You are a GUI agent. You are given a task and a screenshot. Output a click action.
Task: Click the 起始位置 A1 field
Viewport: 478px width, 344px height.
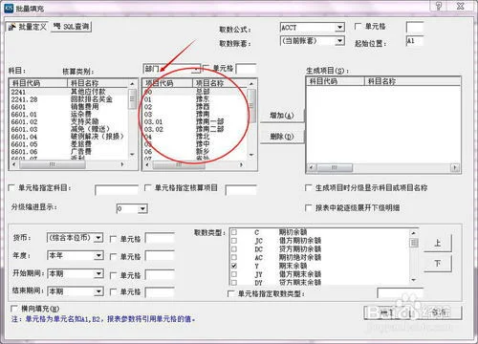[415, 41]
